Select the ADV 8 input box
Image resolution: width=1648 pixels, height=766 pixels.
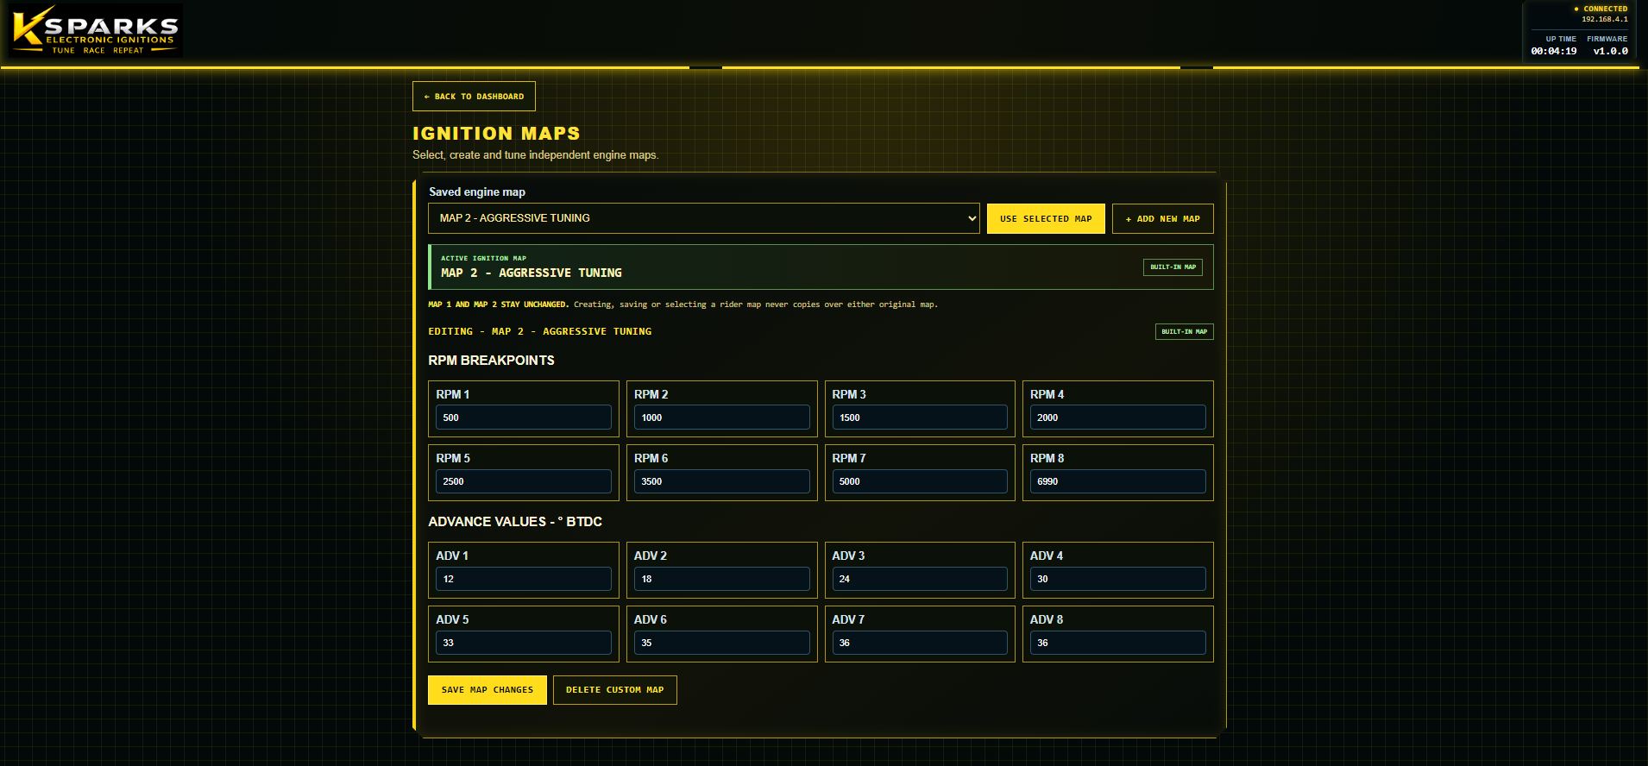1118,643
